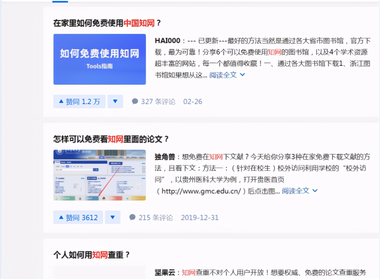Viewport: 380px width, 279px height.
Task: Select the active tab with blue underline at top
Action: tap(60, 1)
